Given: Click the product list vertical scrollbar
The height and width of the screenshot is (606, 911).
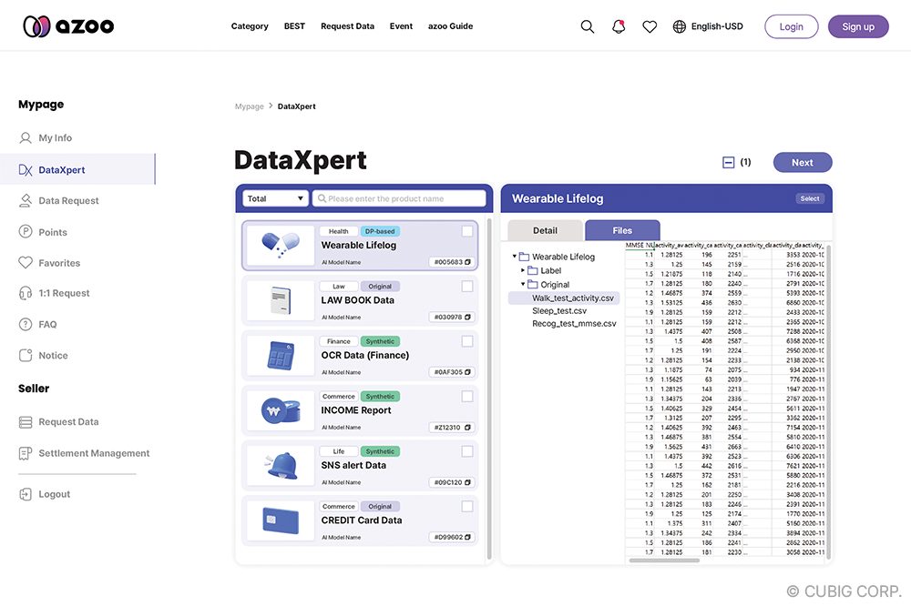Looking at the screenshot, I should (x=489, y=389).
